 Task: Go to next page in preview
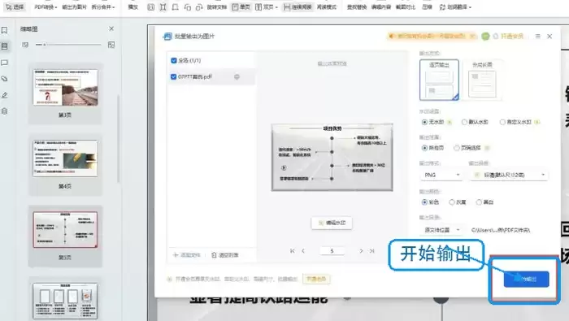pyautogui.click(x=361, y=250)
